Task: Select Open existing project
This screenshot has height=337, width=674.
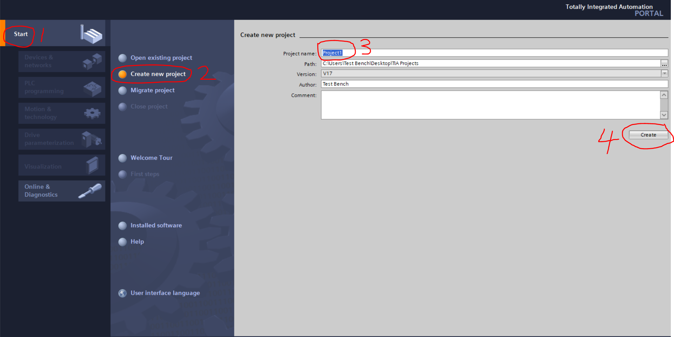Action: click(161, 58)
